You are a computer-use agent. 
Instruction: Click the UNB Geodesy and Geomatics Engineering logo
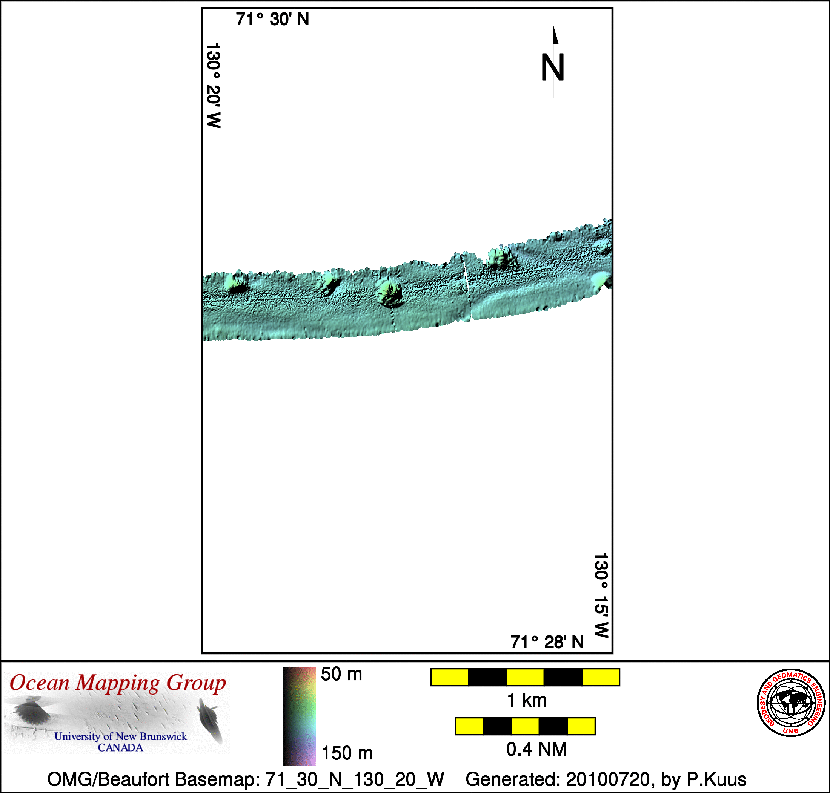[x=791, y=703]
